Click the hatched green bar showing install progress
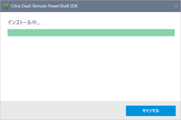This screenshot has width=181, height=120. click(x=91, y=33)
